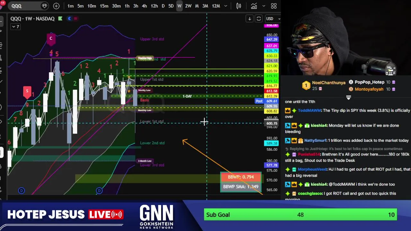Select the 4h interval
Viewport: 411px width, 231px height.
coord(144,6)
